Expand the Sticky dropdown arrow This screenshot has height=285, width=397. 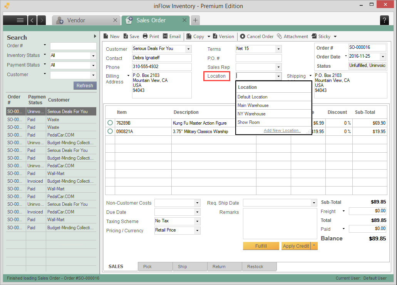(335, 37)
